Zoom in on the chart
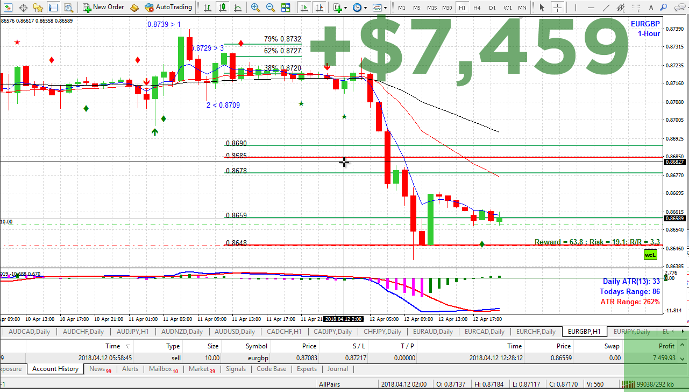This screenshot has height=392, width=689. [x=255, y=8]
